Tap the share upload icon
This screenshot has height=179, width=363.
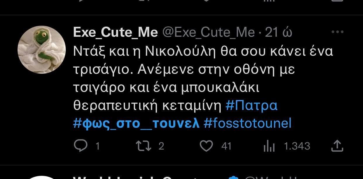pyautogui.click(x=337, y=146)
